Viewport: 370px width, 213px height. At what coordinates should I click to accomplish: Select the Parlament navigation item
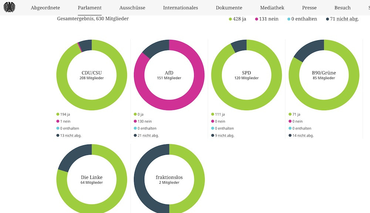90,8
